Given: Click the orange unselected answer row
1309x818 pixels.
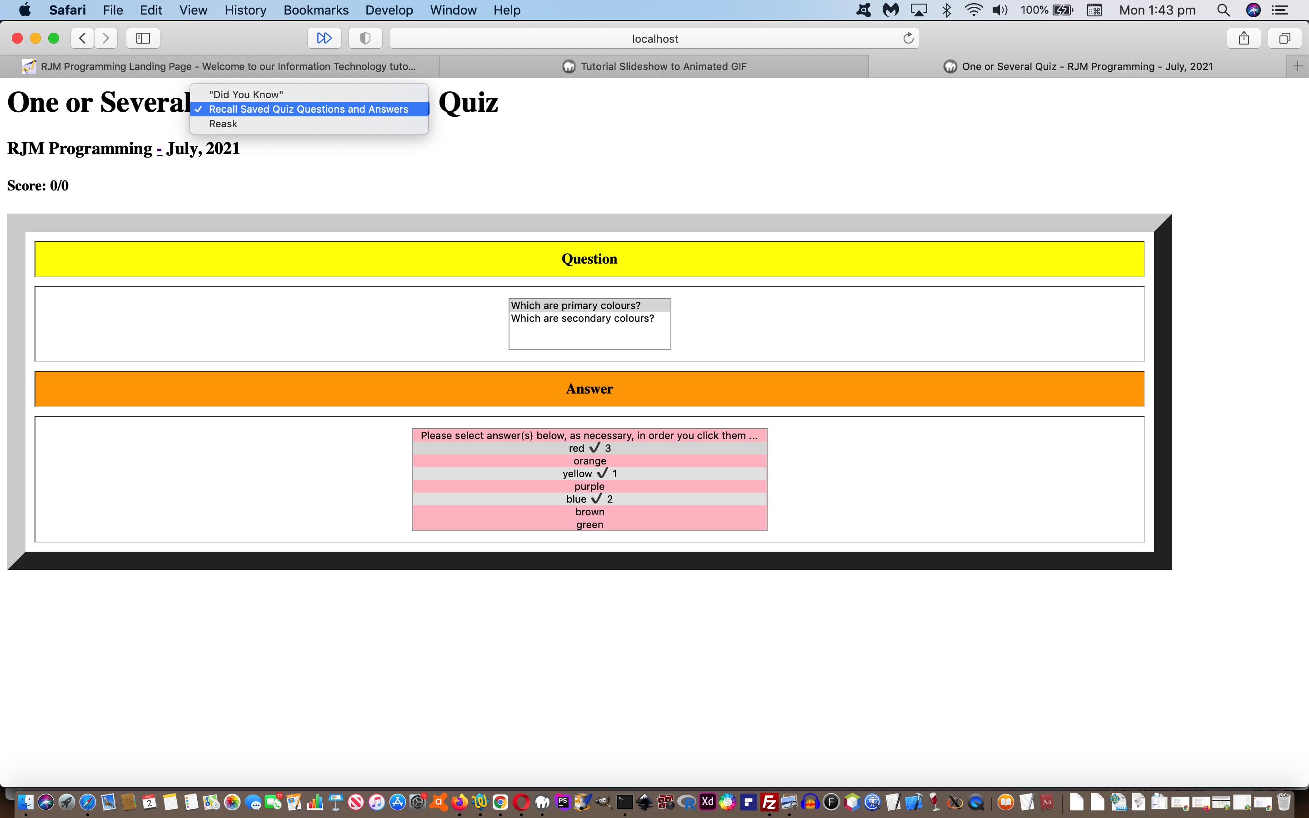Looking at the screenshot, I should click(589, 461).
